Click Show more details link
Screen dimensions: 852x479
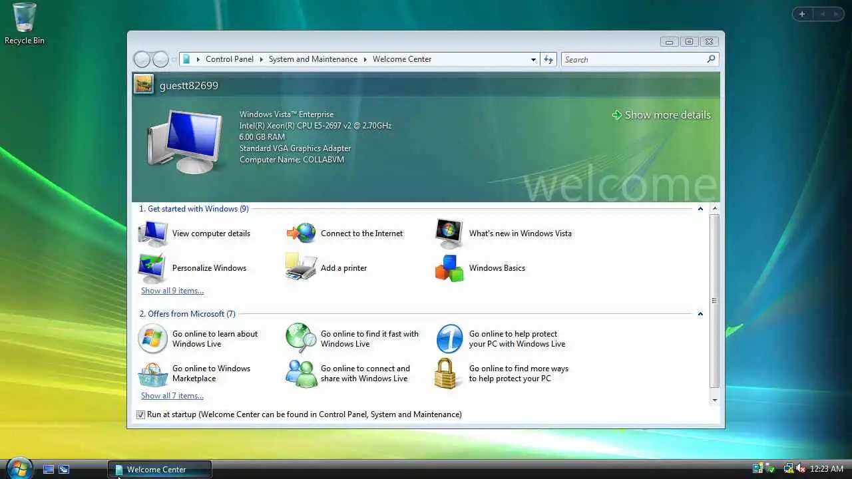tap(661, 115)
